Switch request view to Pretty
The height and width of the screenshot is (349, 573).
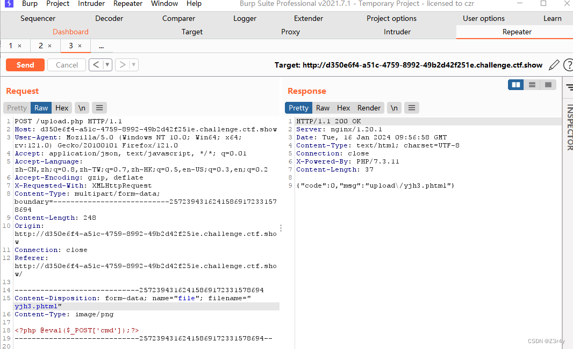click(17, 108)
